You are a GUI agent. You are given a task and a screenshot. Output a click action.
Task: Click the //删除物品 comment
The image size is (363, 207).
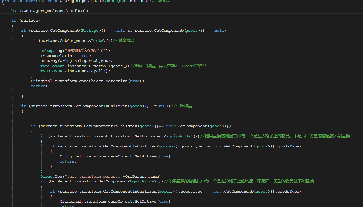click(124, 41)
